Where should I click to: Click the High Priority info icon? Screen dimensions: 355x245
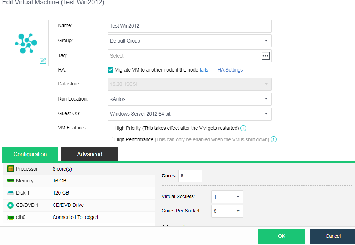[243, 128]
